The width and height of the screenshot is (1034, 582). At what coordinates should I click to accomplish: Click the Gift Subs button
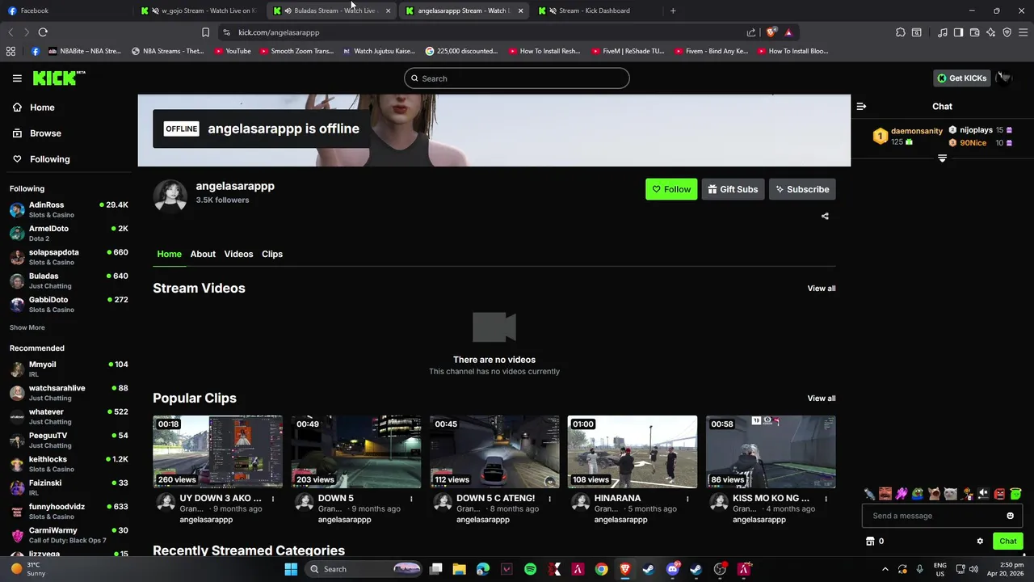pyautogui.click(x=733, y=189)
